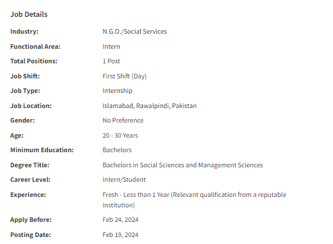Click the No Preference gender value
The height and width of the screenshot is (244, 333).
(x=123, y=120)
